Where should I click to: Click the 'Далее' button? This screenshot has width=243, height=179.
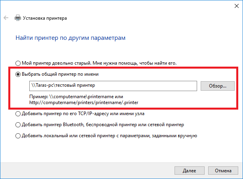pyautogui.click(x=189, y=171)
